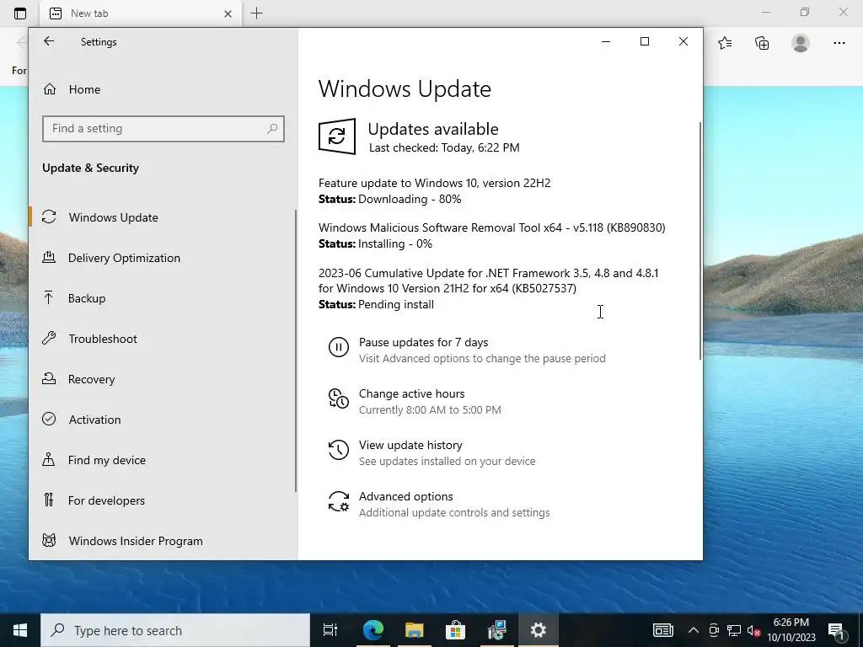This screenshot has width=863, height=647.
Task: Select the New tab in Edge
Action: 141,13
